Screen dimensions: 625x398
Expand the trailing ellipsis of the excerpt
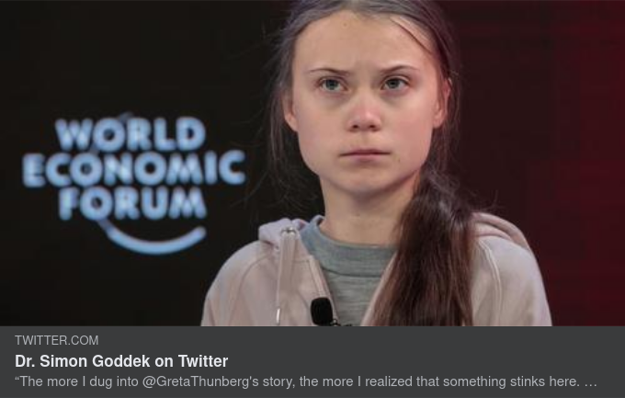(590, 382)
